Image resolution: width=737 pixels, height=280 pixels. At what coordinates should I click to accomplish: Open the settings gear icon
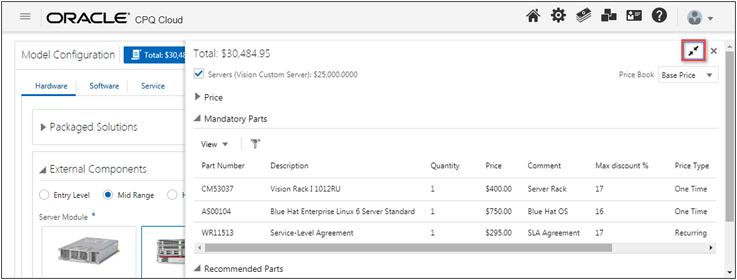pos(558,17)
